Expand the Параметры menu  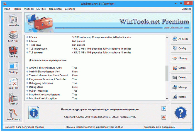[55, 9]
